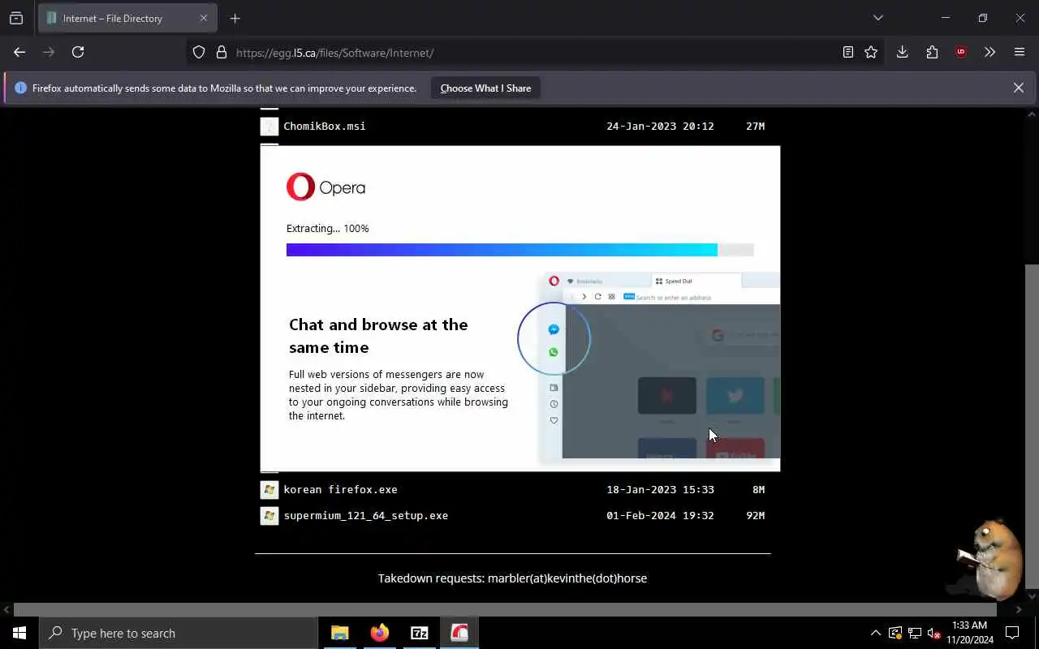Open ChomikBox.msi file link

(x=325, y=126)
